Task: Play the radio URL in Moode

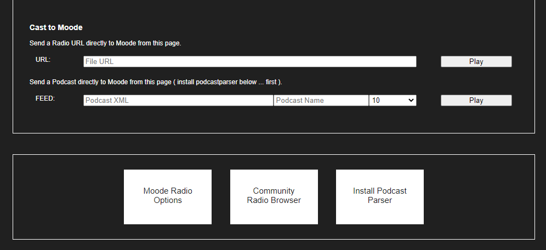Action: (476, 62)
